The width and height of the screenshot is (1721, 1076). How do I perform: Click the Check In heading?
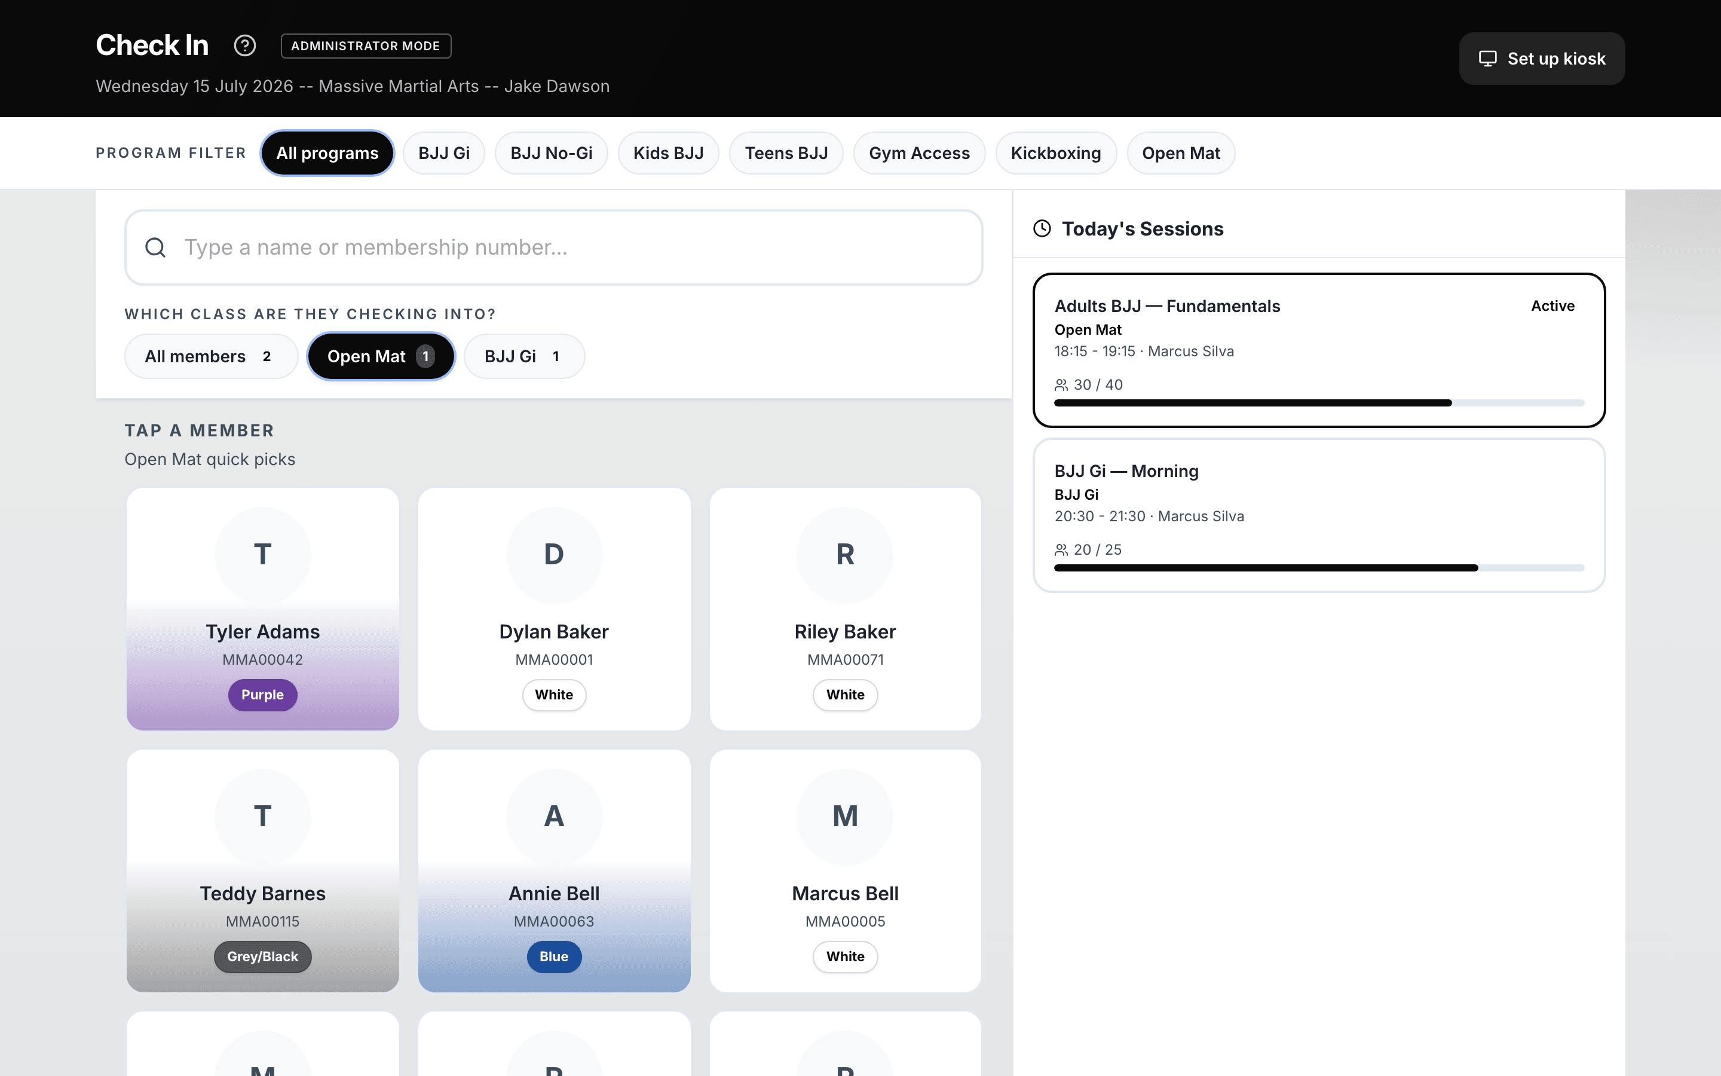(x=151, y=45)
